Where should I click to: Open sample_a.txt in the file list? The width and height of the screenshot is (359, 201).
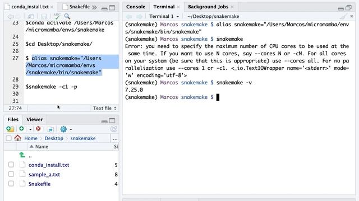pyautogui.click(x=44, y=174)
